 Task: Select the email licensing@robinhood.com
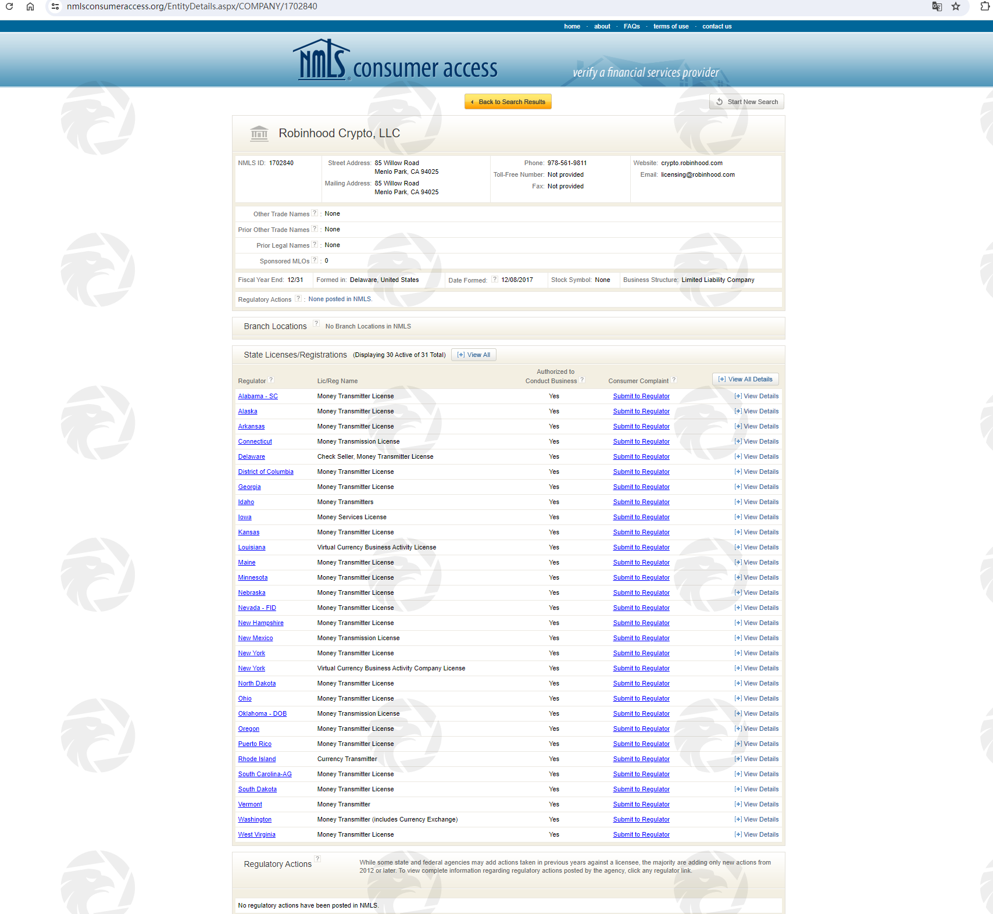click(698, 174)
